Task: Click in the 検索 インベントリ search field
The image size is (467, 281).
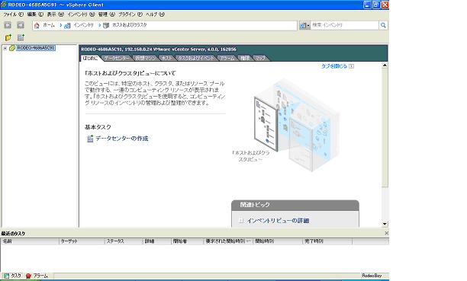Action: [344, 26]
